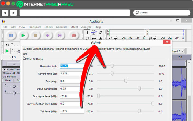
Task: Select the Time Shift tool
Action: click(x=94, y=38)
